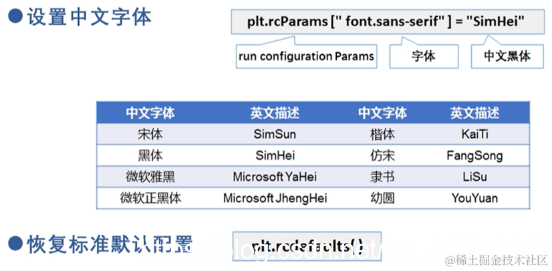Select the Microsoft JhengHei table cell

click(x=275, y=199)
